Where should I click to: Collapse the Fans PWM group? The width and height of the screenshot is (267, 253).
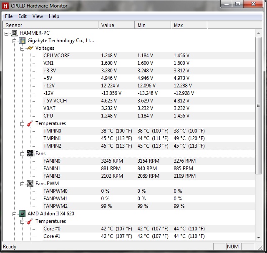[22, 184]
